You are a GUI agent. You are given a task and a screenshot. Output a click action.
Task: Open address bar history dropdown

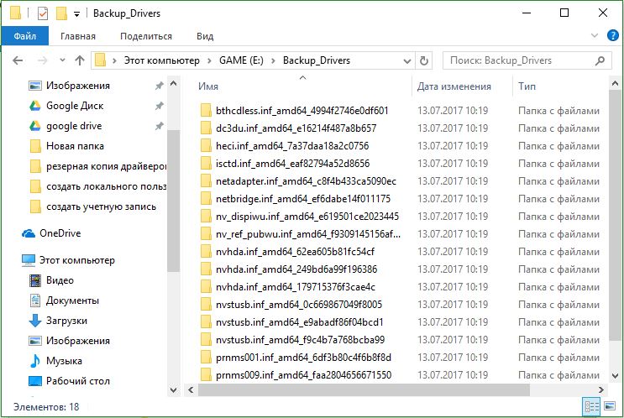point(406,60)
